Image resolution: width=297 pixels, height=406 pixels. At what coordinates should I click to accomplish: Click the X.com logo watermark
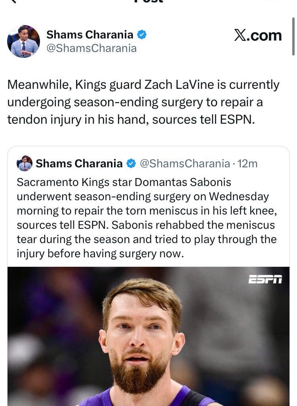point(258,36)
